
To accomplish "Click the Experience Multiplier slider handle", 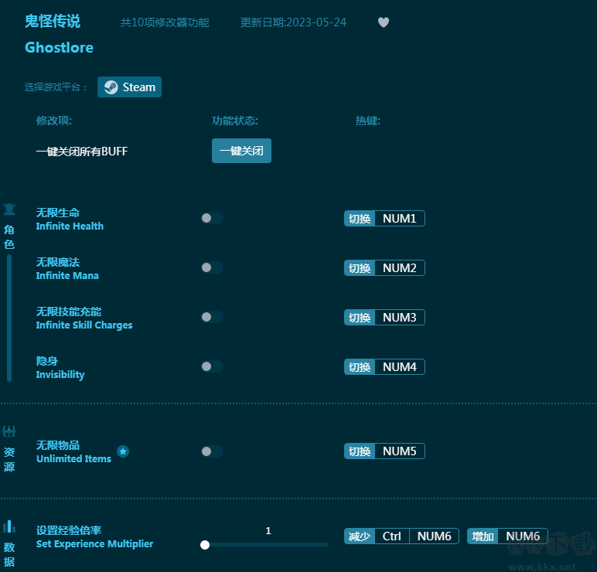I will tap(205, 545).
